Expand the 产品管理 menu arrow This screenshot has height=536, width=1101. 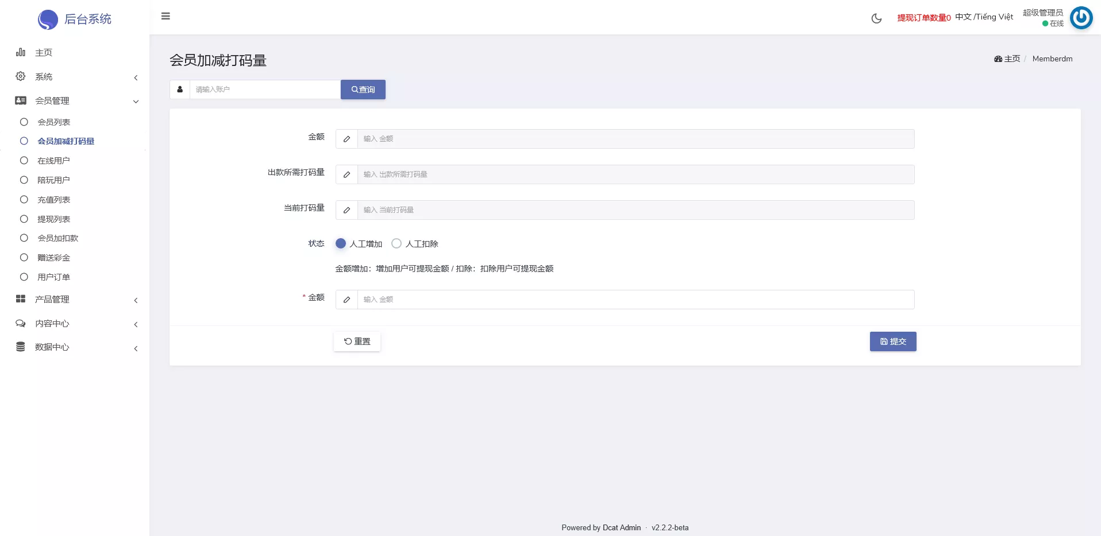pos(136,300)
